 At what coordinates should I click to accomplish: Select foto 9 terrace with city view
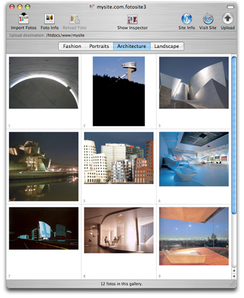click(194, 236)
